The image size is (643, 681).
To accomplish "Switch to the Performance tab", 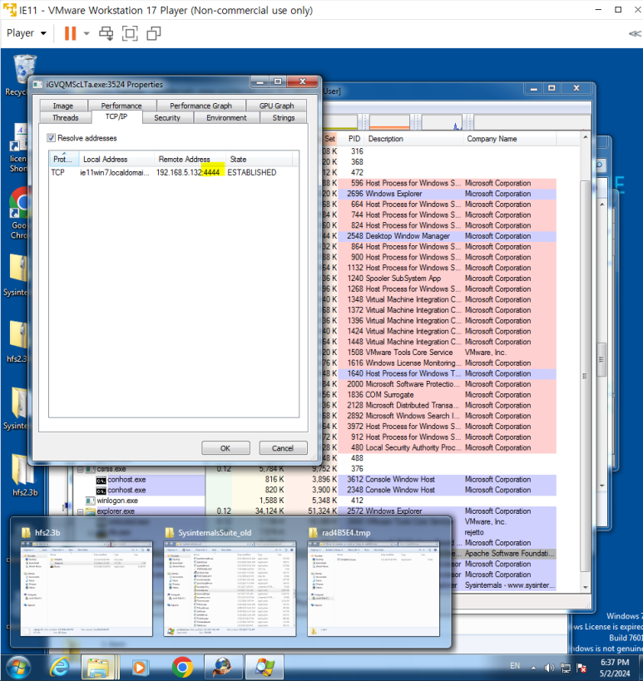I will (121, 106).
